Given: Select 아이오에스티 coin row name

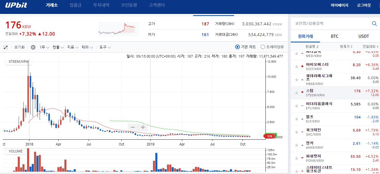Looking at the screenshot, I should point(317,64).
